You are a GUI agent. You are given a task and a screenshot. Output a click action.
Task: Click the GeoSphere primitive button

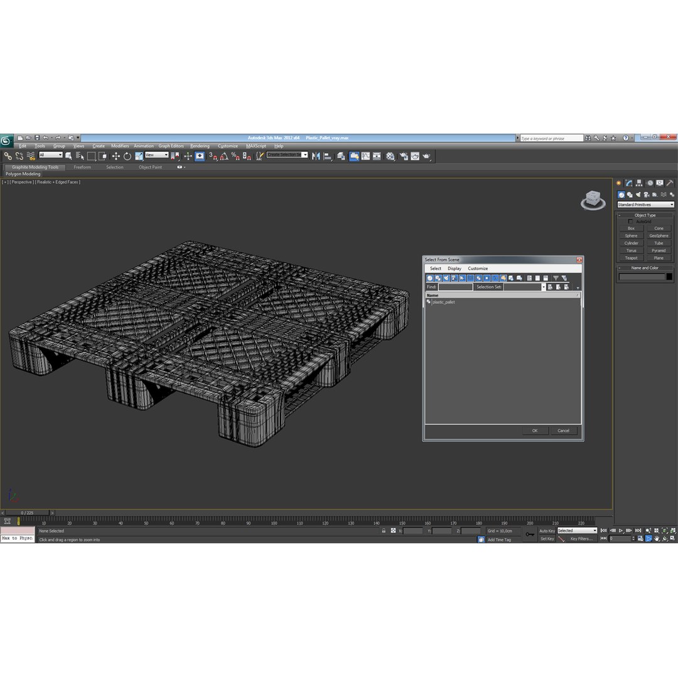[x=659, y=235]
